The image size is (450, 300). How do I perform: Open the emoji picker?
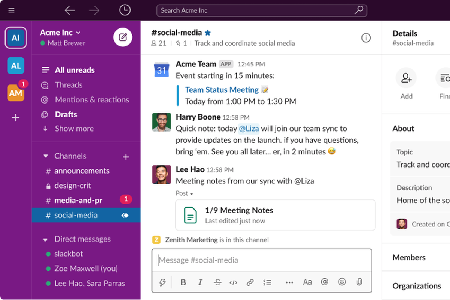pyautogui.click(x=342, y=282)
